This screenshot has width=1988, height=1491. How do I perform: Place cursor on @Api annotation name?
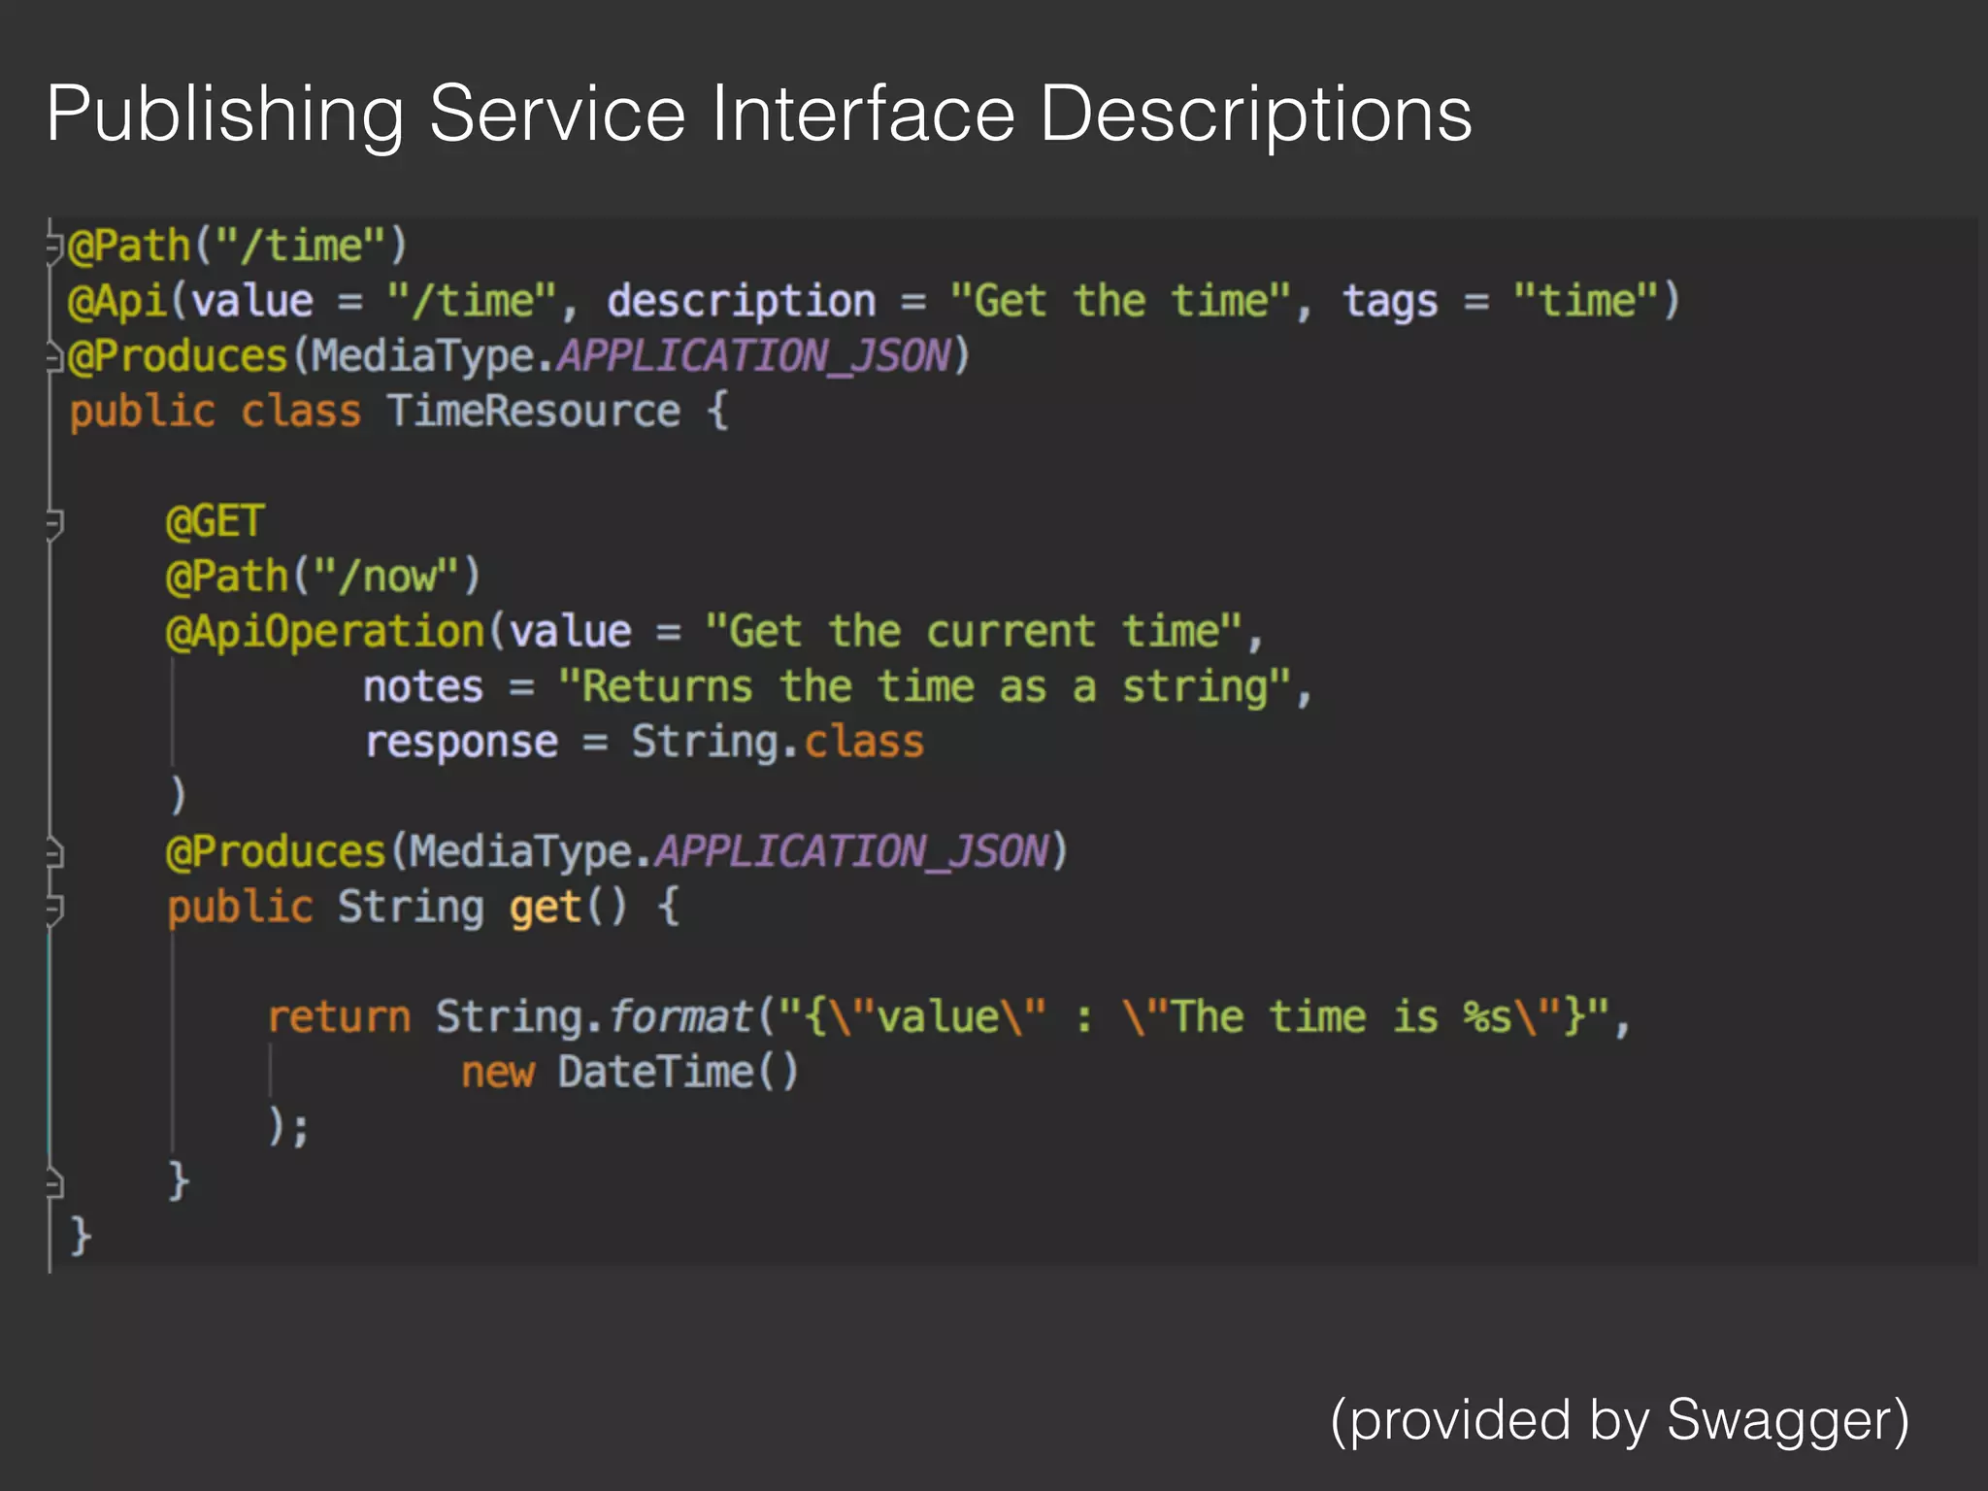(117, 302)
